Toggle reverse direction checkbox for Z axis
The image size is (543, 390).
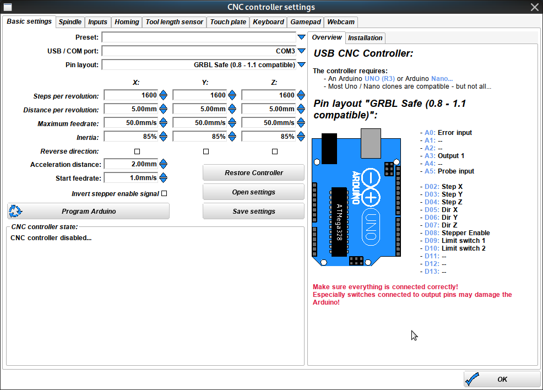[x=275, y=151]
